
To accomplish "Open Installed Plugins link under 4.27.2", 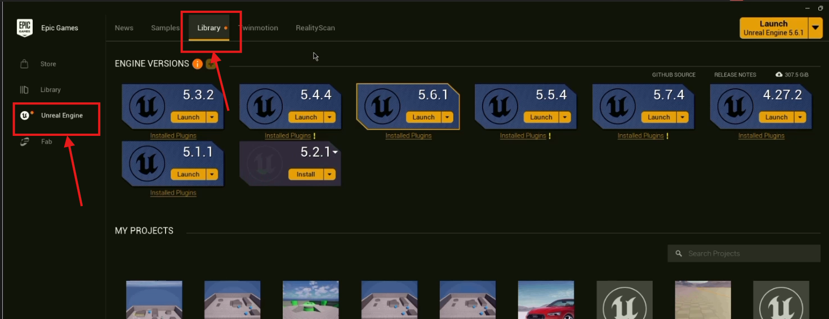I will [761, 136].
